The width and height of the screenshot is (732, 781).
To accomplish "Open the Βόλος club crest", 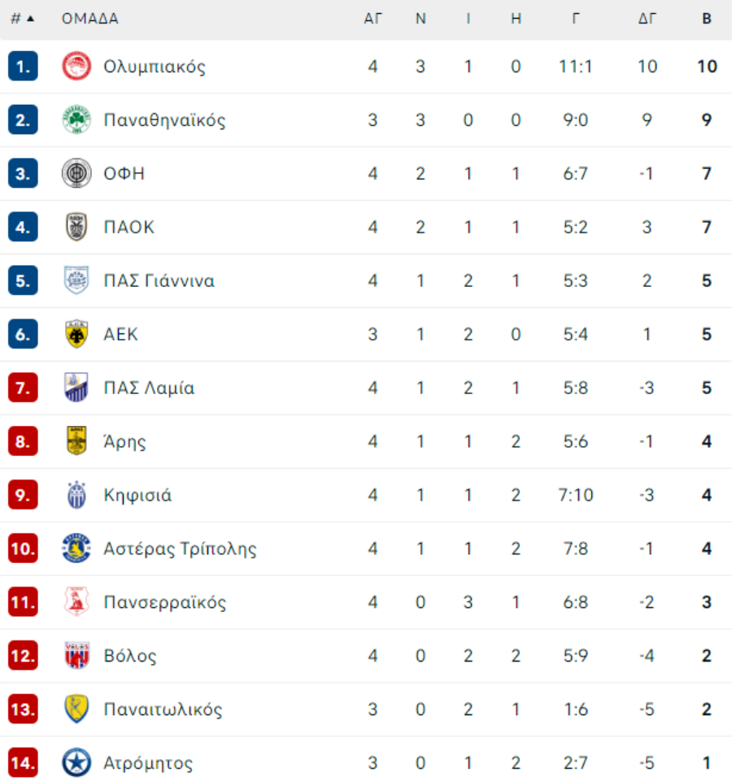I will click(76, 655).
